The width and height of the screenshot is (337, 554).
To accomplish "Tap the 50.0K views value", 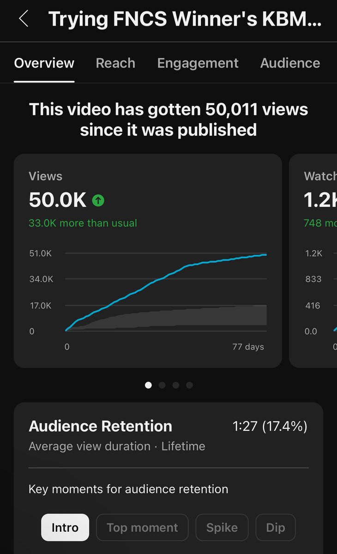I will coord(57,200).
